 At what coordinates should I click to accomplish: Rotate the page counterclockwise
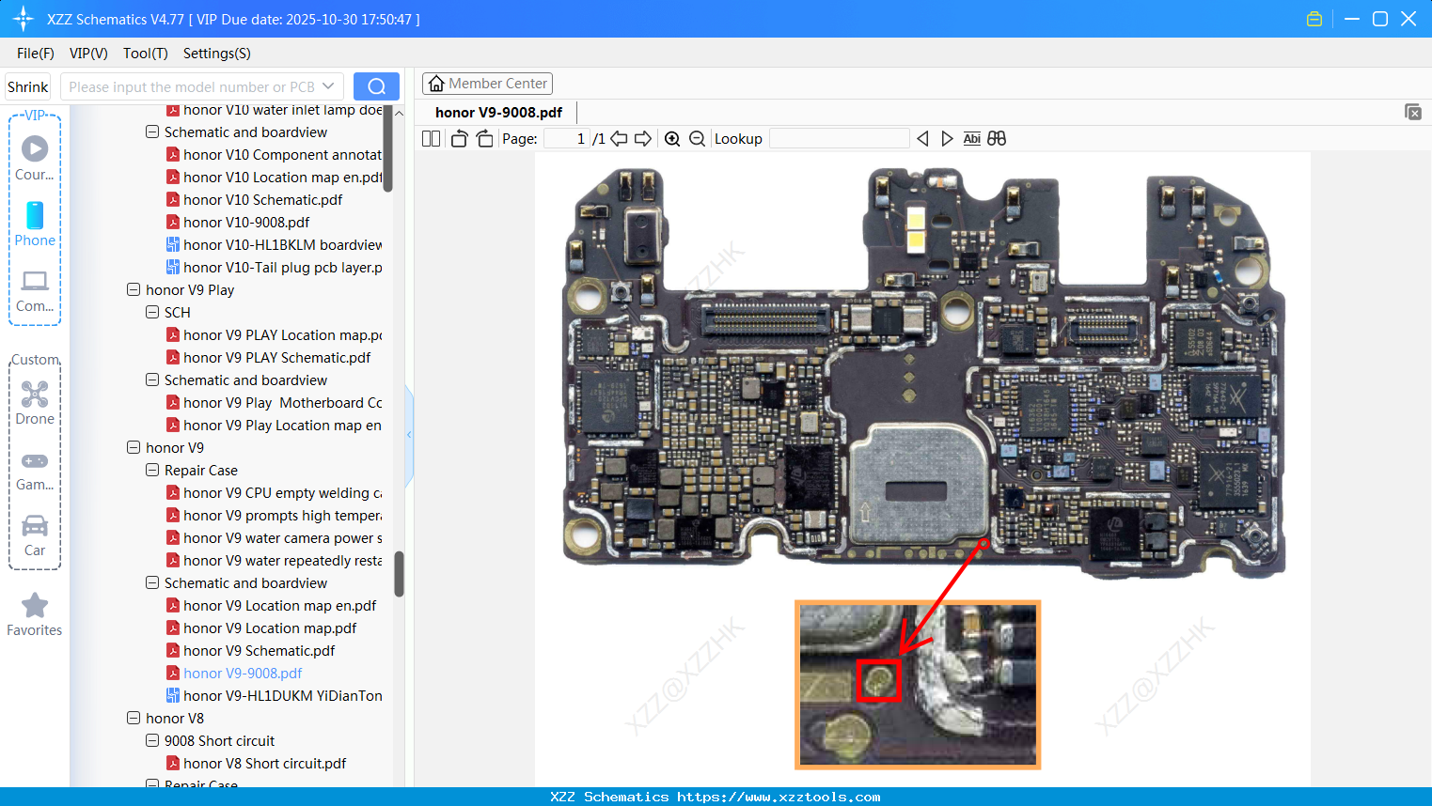coord(459,138)
